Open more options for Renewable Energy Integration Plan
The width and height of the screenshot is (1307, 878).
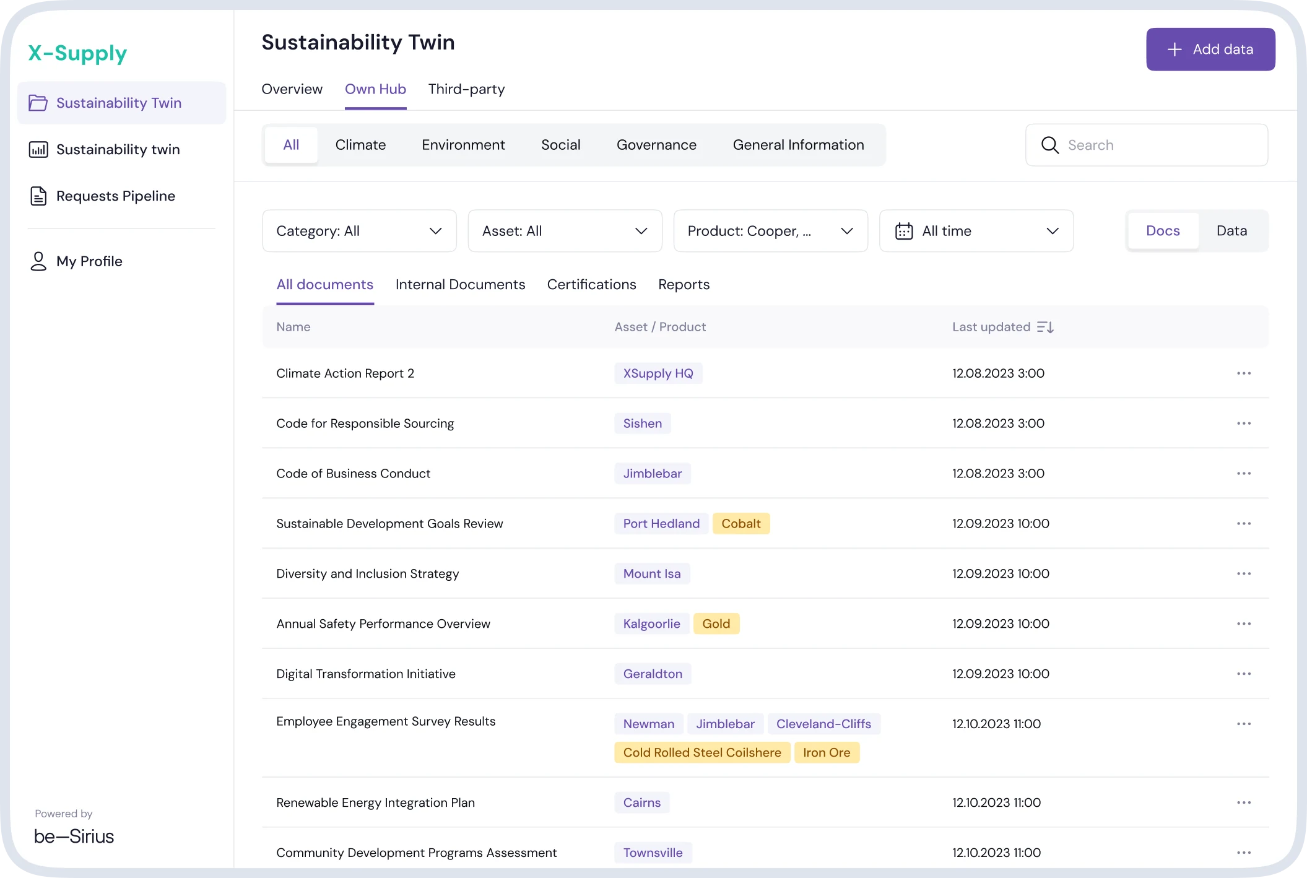(1244, 802)
